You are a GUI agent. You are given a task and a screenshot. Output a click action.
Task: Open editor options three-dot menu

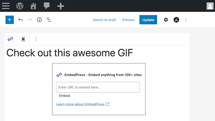pyautogui.click(x=186, y=20)
